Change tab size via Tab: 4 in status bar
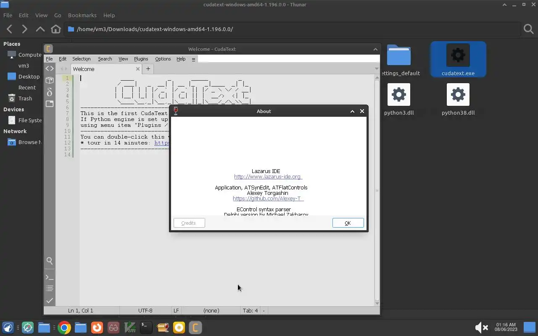 click(x=250, y=311)
